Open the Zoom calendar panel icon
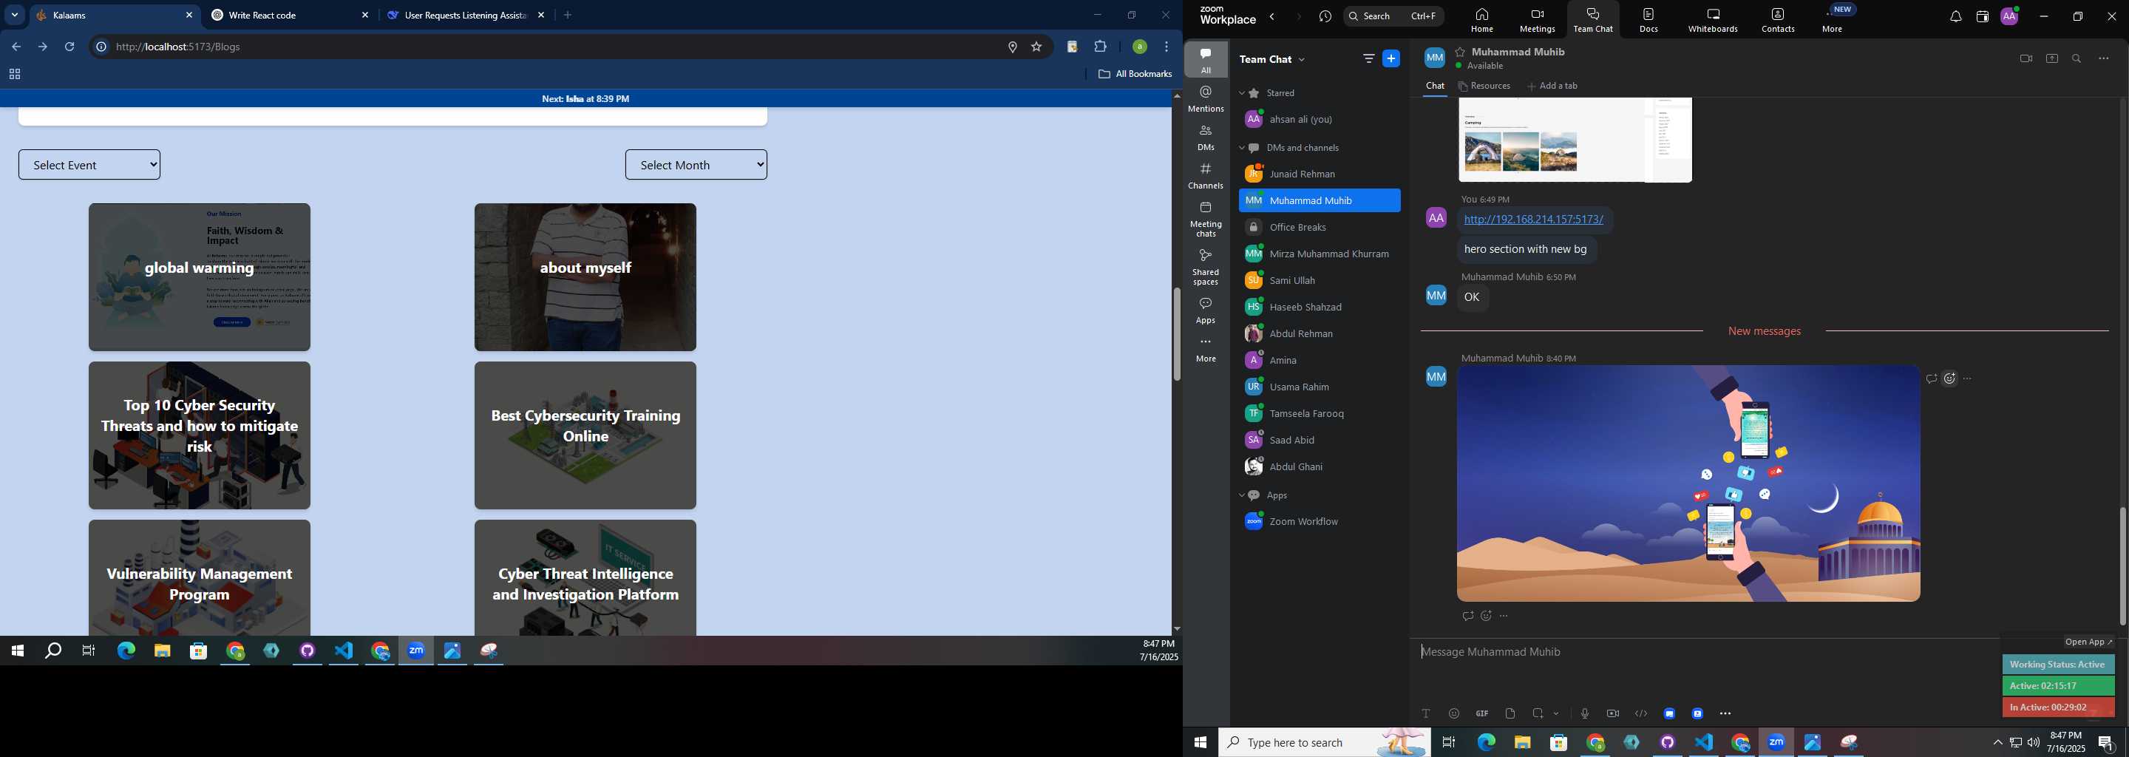The width and height of the screenshot is (2129, 757). (1982, 16)
